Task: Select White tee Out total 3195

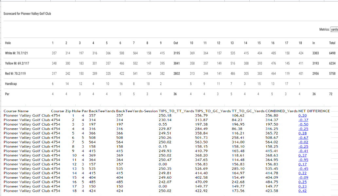Action: click(177, 53)
